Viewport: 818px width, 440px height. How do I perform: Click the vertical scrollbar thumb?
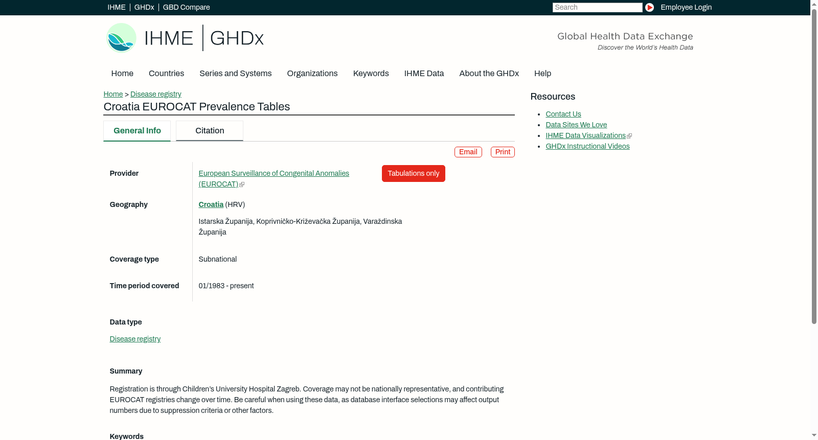coord(814,166)
